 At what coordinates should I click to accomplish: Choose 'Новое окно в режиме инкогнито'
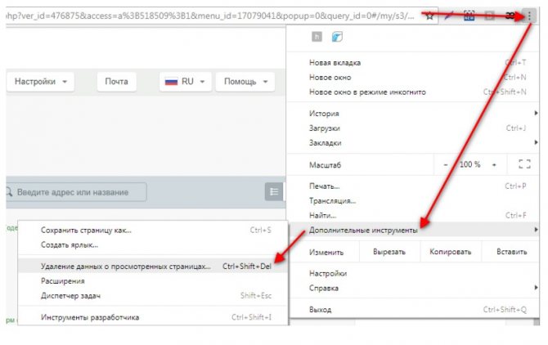tap(367, 92)
